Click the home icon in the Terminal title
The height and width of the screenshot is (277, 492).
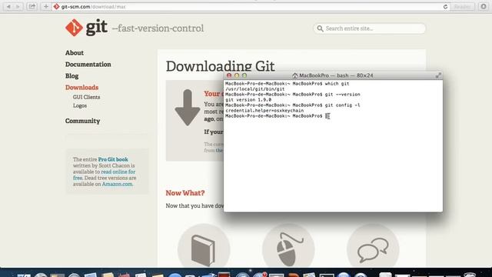[294, 75]
